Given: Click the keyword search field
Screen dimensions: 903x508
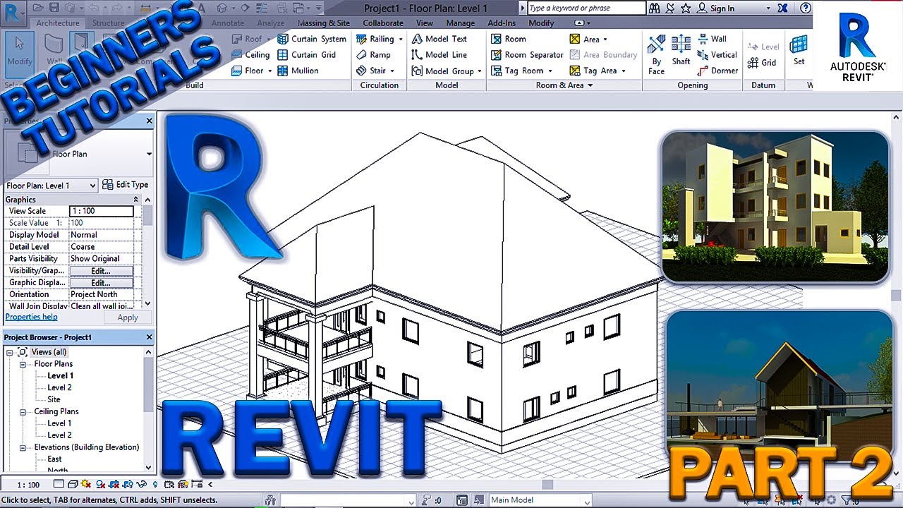Looking at the screenshot, I should (586, 8).
